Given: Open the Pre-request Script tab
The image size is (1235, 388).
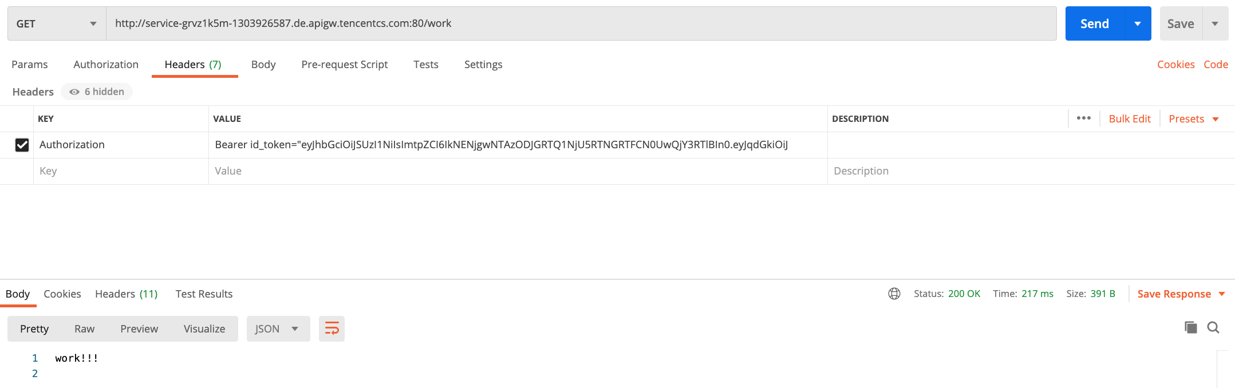Looking at the screenshot, I should (x=345, y=65).
